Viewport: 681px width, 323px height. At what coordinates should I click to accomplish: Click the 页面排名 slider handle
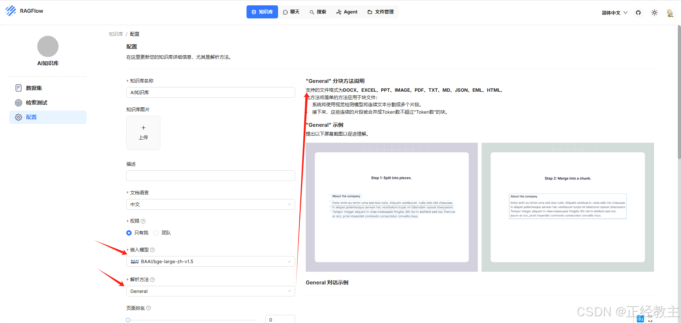(128, 320)
